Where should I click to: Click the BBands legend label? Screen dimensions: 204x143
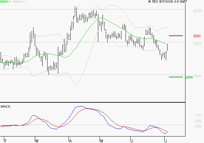[18, 2]
